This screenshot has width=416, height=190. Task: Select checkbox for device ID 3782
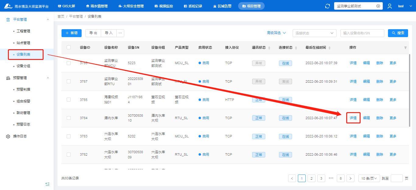(69, 154)
